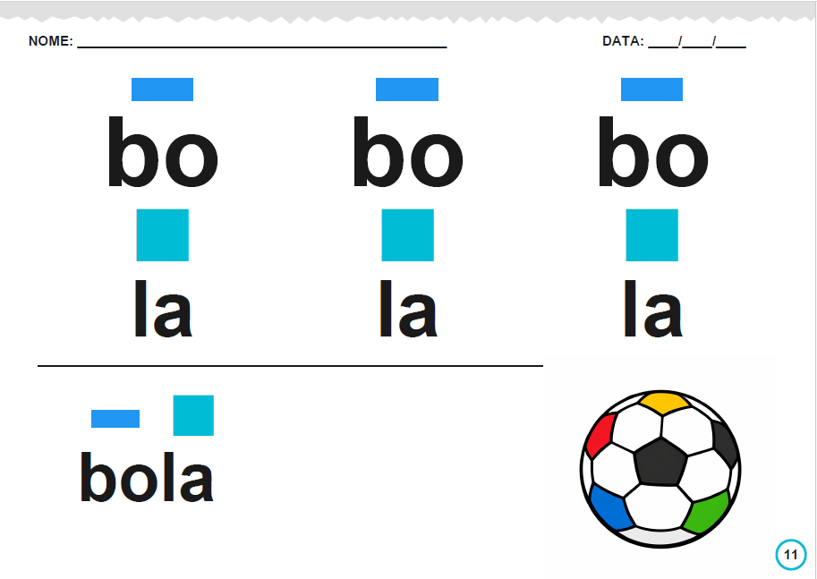Image resolution: width=817 pixels, height=579 pixels.
Task: Click the first 'bo' syllable
Action: tap(163, 152)
